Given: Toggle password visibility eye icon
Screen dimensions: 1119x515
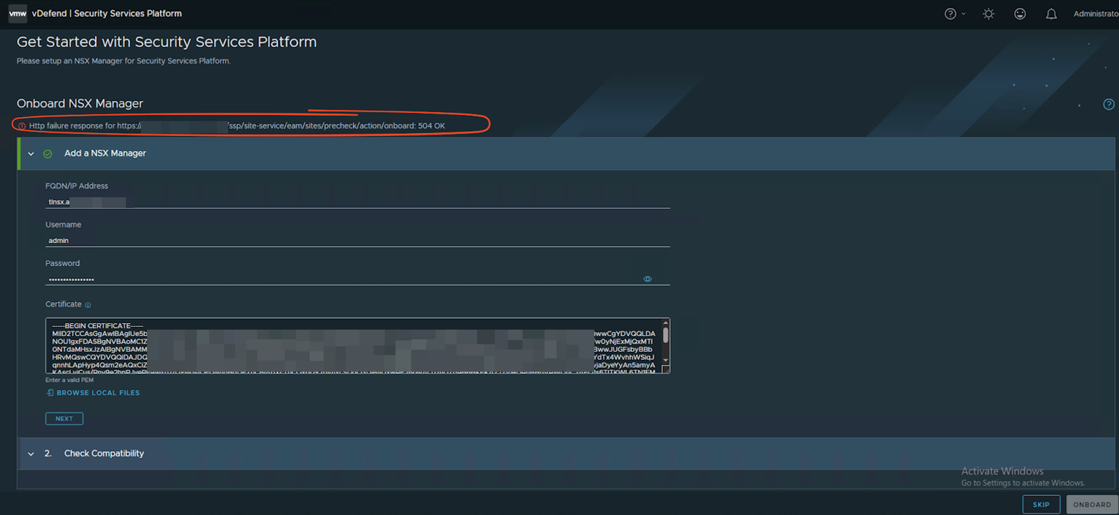Looking at the screenshot, I should (x=647, y=279).
